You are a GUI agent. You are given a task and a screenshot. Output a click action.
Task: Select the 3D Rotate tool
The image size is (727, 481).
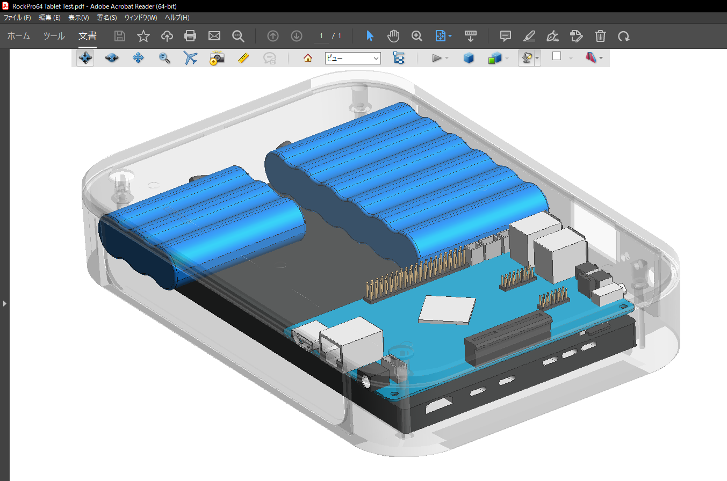point(85,58)
